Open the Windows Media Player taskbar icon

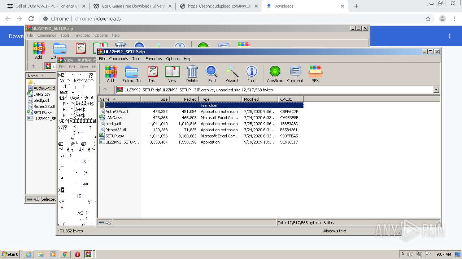point(53,254)
